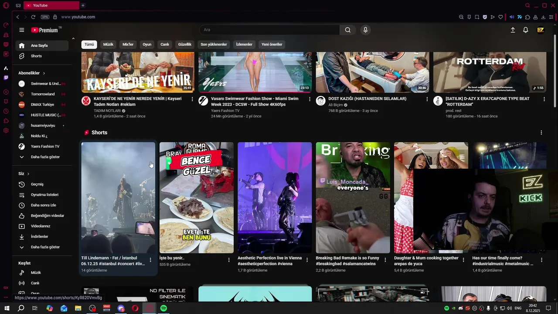Screen dimensions: 558x314
Task: Open File Explorer from taskbar
Action: pyautogui.click(x=78, y=308)
